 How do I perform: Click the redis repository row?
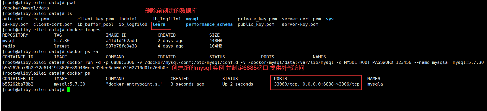pyautogui.click(x=112, y=46)
